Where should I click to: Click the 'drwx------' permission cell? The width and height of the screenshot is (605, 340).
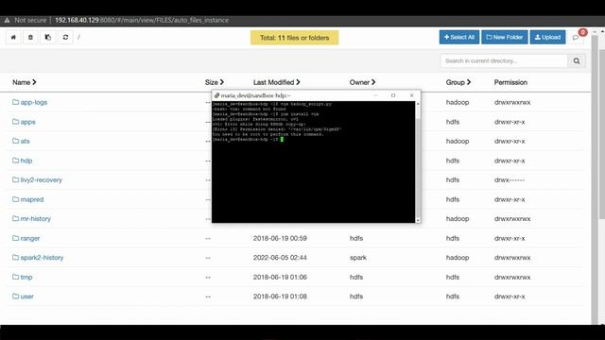point(510,180)
